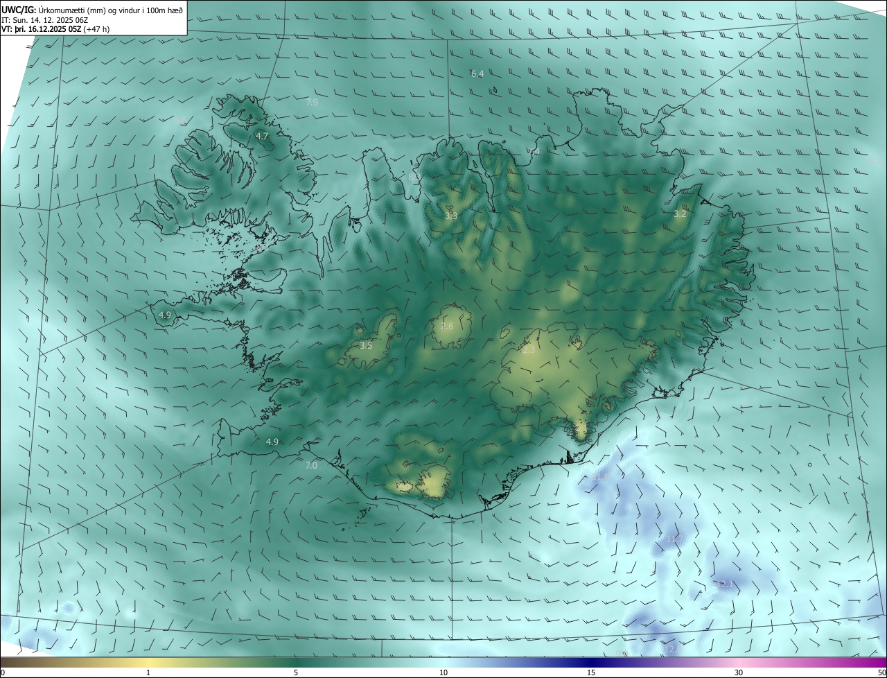Click the 10 tick on the colour scale
Viewport: 887px width, 678px height.
(x=443, y=672)
